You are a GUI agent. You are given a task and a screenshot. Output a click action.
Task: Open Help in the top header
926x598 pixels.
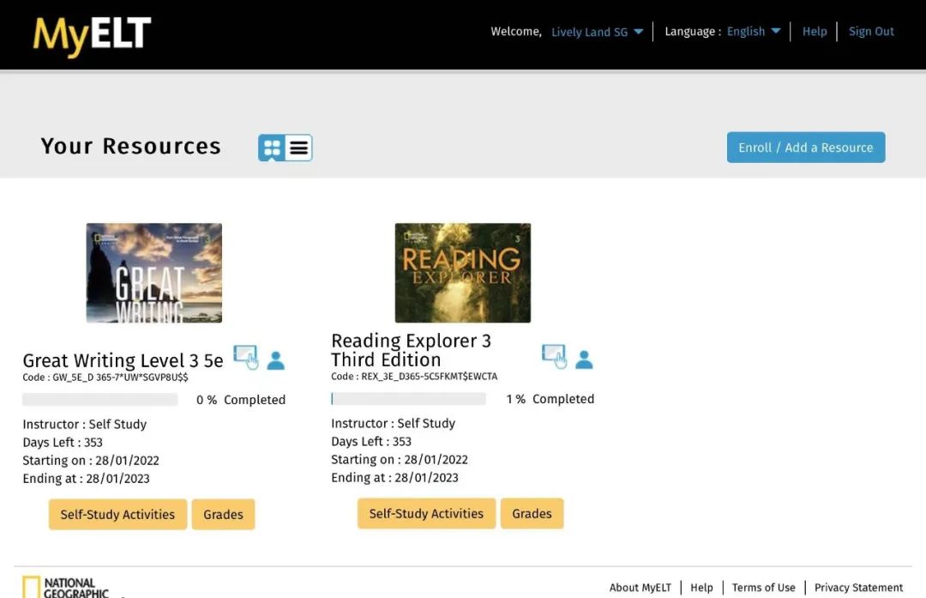tap(815, 32)
